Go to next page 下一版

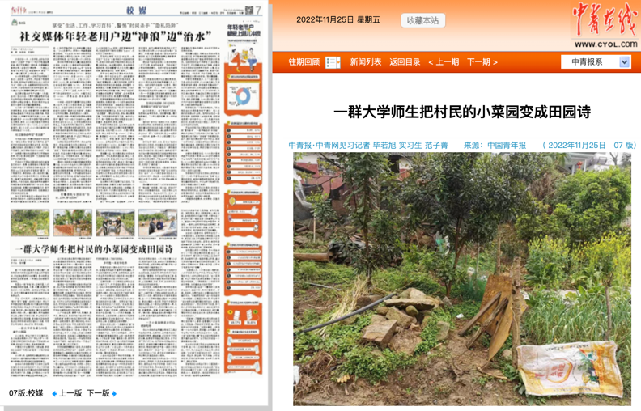click(97, 394)
